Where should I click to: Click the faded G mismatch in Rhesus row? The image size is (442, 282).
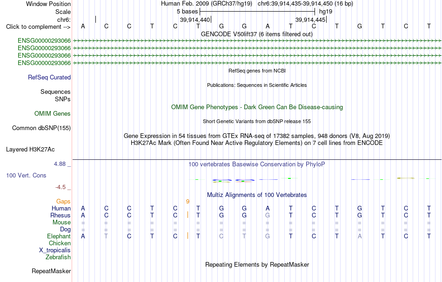point(268,215)
